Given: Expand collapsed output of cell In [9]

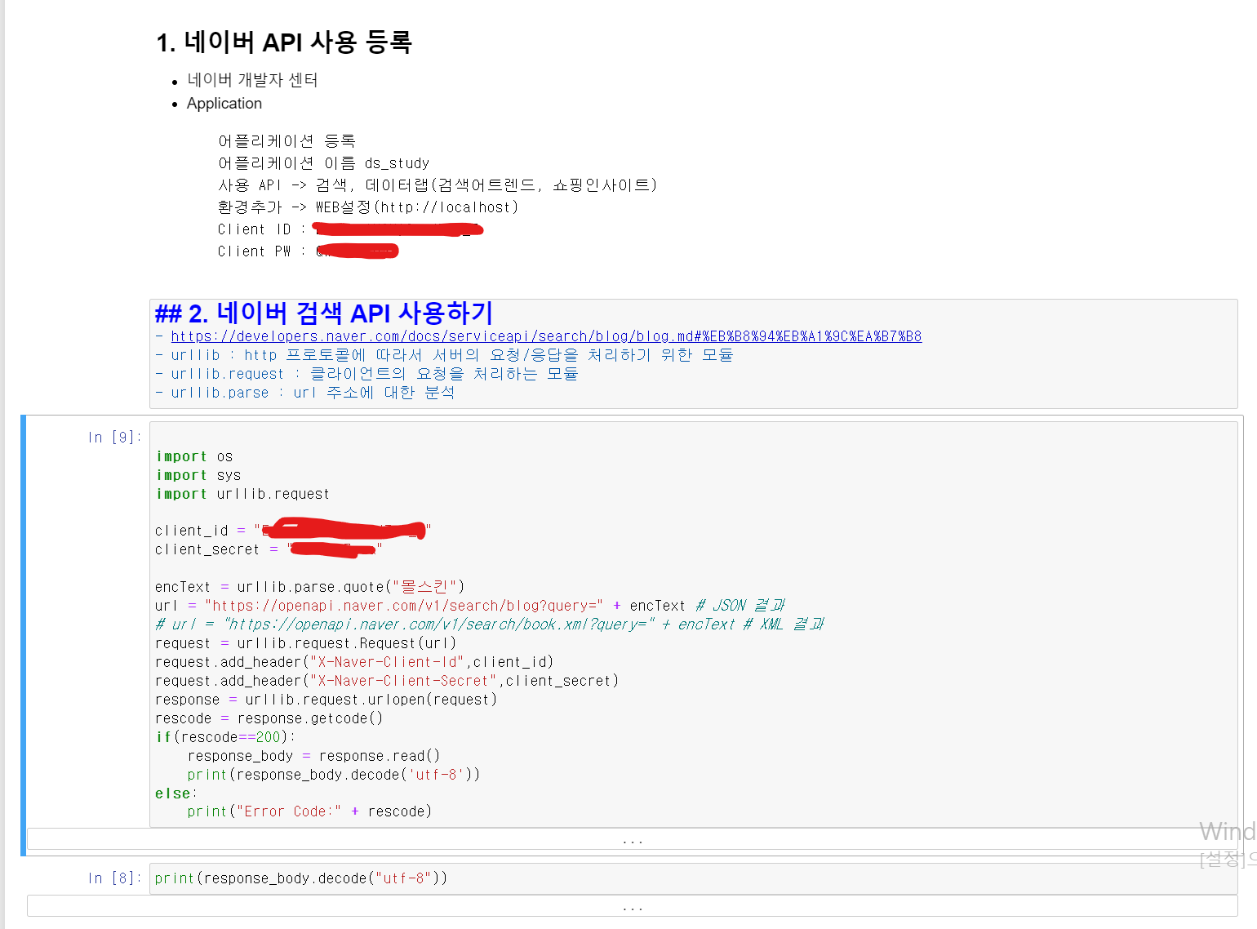Looking at the screenshot, I should pos(633,839).
